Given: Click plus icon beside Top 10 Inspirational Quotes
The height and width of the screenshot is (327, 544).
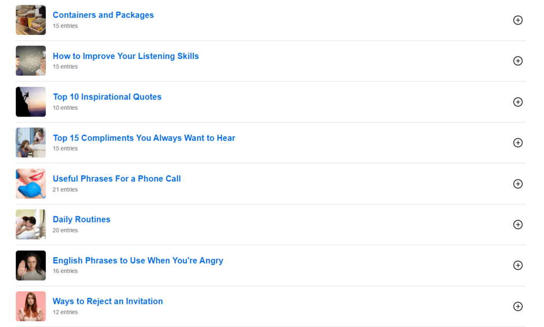Looking at the screenshot, I should click(517, 102).
